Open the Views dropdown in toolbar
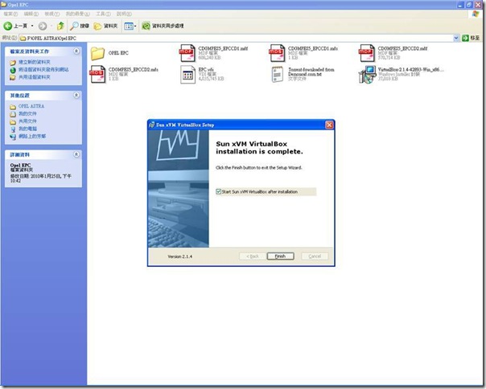The image size is (486, 389). pyautogui.click(x=130, y=26)
